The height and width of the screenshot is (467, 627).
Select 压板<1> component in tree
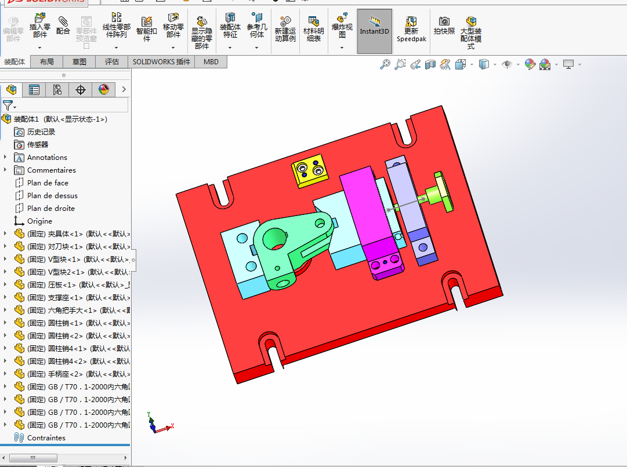pos(72,285)
